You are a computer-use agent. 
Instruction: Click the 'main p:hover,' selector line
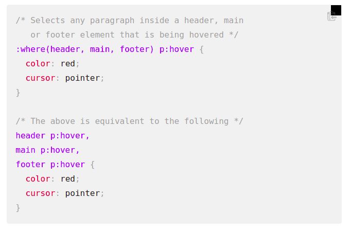click(x=48, y=150)
